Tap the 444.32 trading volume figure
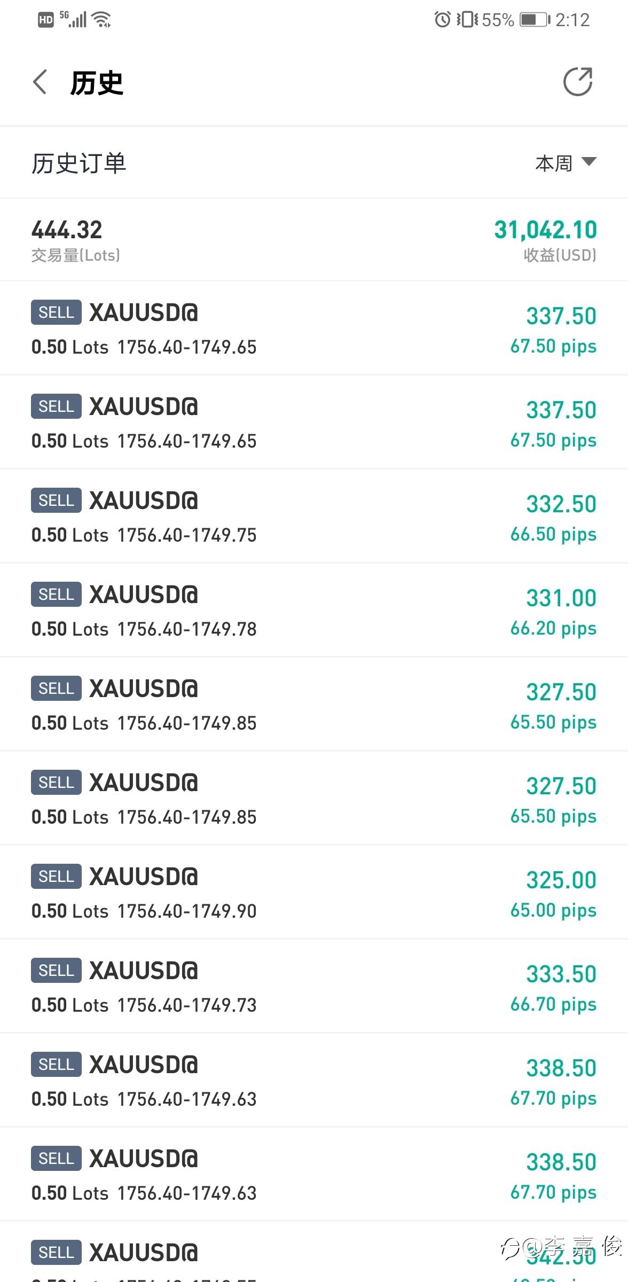Image resolution: width=628 pixels, height=1282 pixels. [67, 230]
